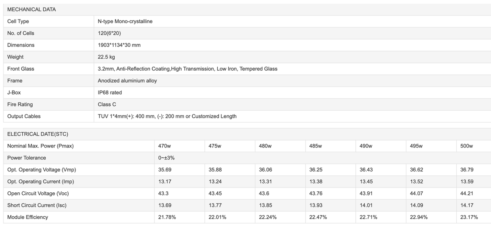
Task: Select the Module Efficiency row label
Action: coord(28,217)
